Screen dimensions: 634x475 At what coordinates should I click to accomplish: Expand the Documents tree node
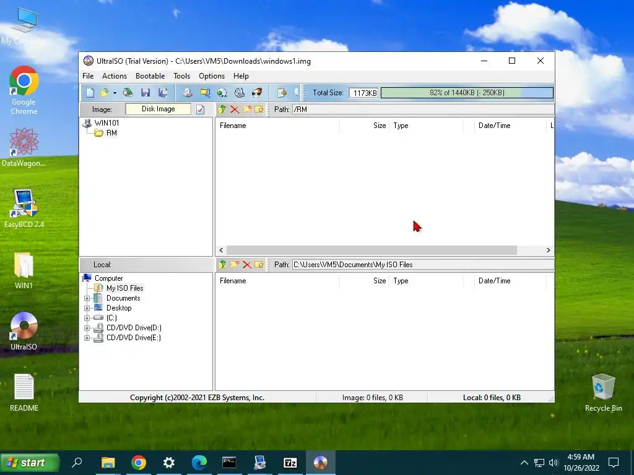87,299
